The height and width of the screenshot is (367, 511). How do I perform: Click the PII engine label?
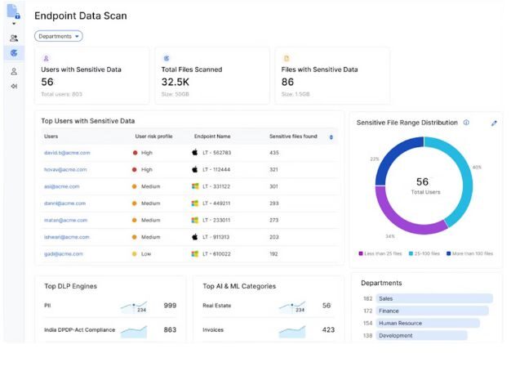[x=47, y=306]
